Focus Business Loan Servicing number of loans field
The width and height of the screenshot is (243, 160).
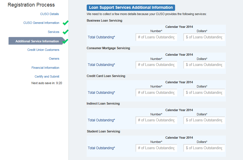click(x=156, y=37)
